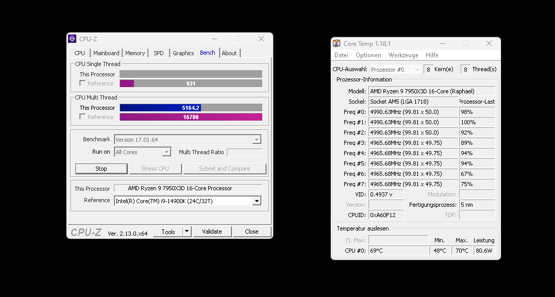Click the Multi Thread reference bar 16700
Viewport: 555px width, 297px height.
191,117
